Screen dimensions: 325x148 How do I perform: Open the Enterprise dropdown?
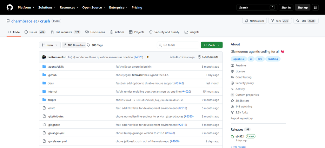[119, 7]
